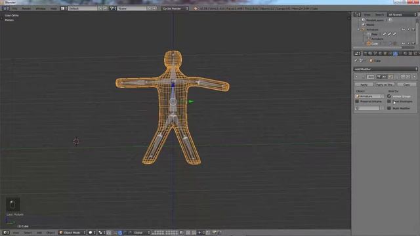
Task: Open the Cycles Render engine dropdown
Action: point(175,9)
